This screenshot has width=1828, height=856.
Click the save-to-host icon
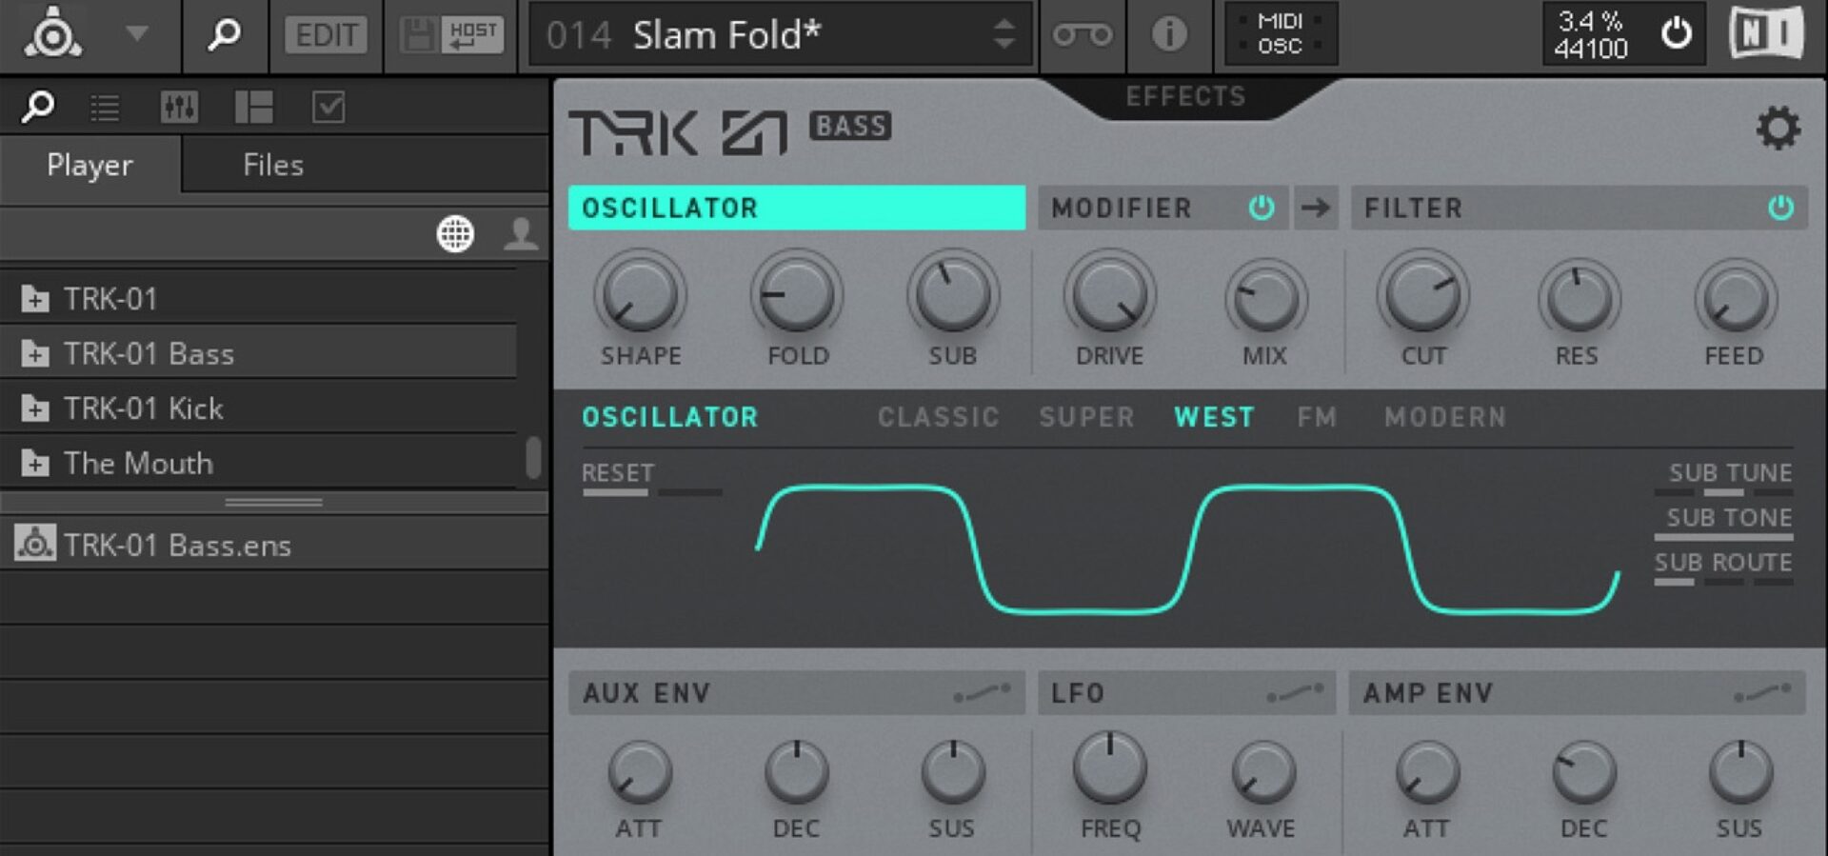[x=451, y=35]
